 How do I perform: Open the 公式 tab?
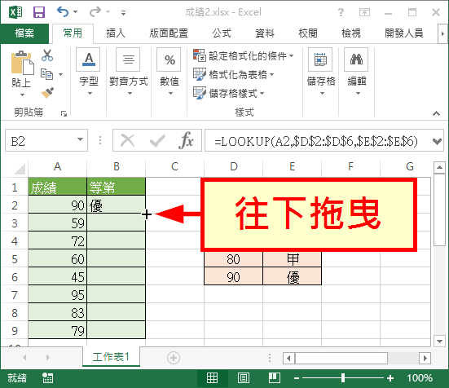coord(222,33)
